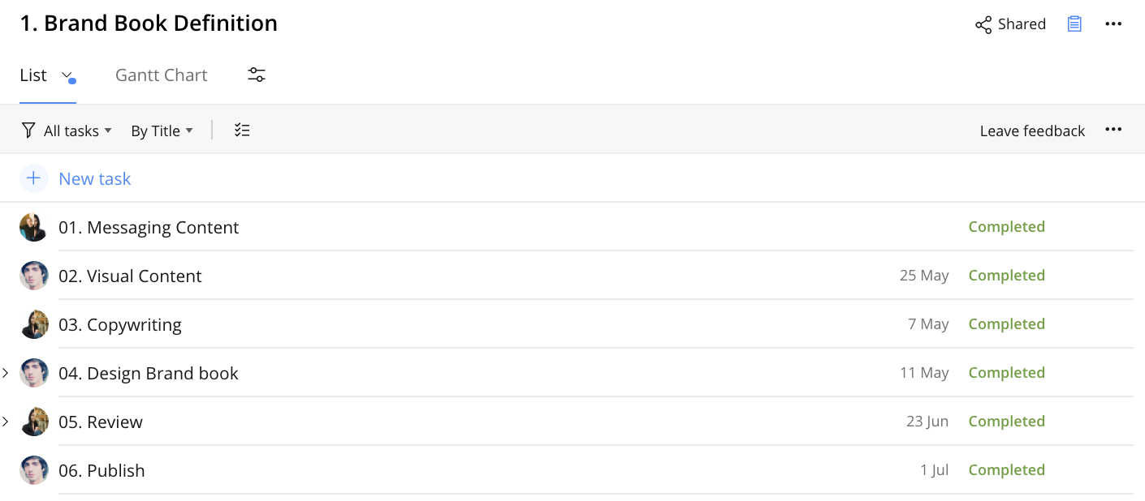Open the list toolbar ellipsis menu

point(1113,130)
